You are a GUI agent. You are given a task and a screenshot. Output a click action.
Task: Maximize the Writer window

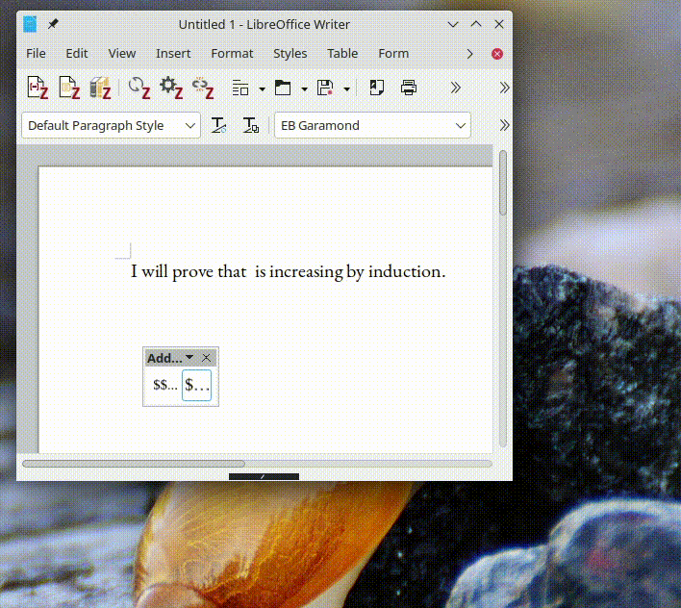(x=476, y=24)
